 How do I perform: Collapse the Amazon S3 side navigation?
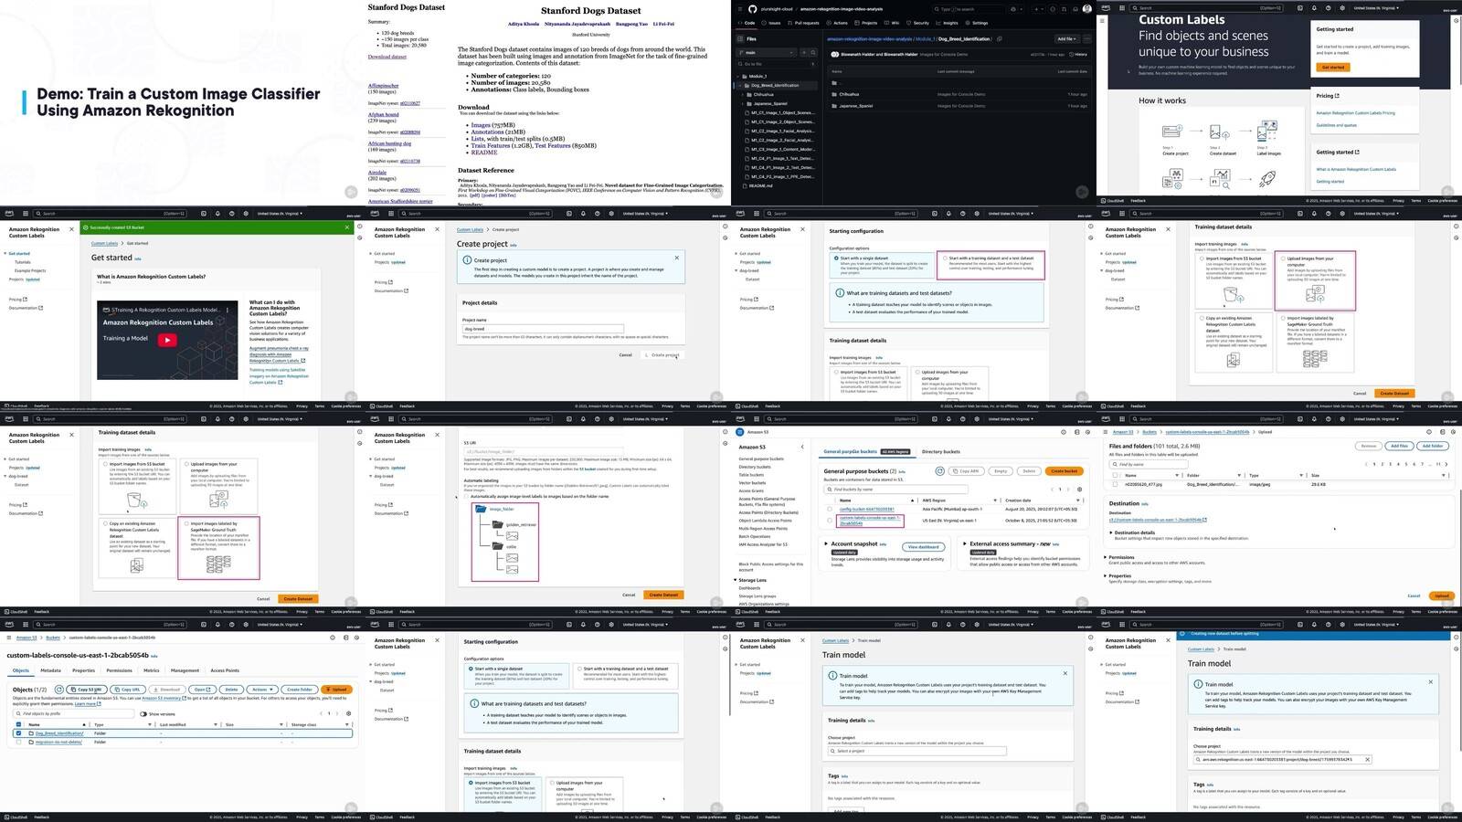[x=802, y=447]
